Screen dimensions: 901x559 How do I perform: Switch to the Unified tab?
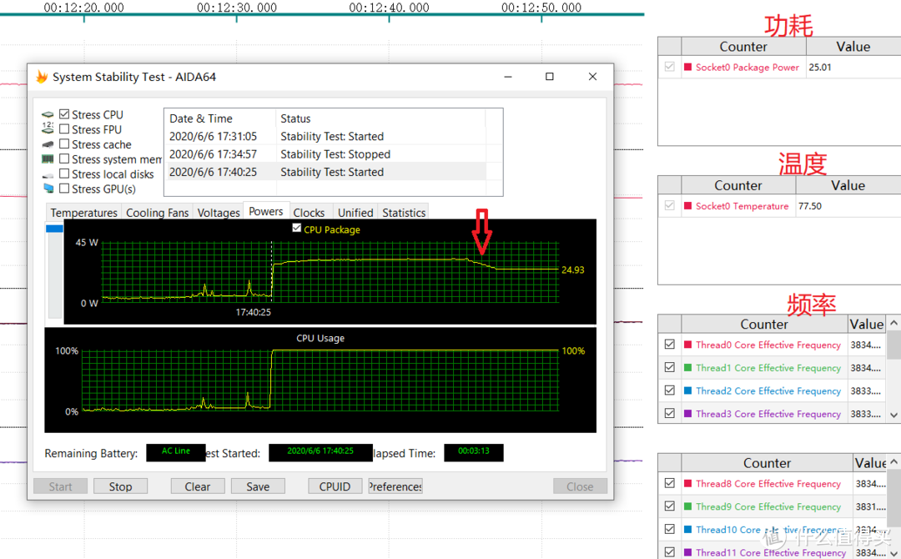click(x=355, y=213)
